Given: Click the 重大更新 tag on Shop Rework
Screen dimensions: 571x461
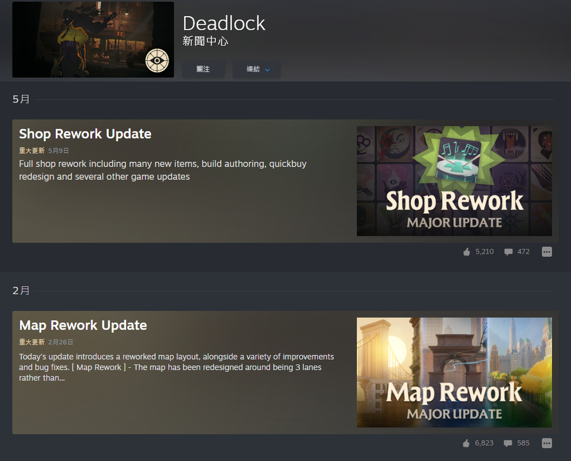Looking at the screenshot, I should click(x=32, y=150).
